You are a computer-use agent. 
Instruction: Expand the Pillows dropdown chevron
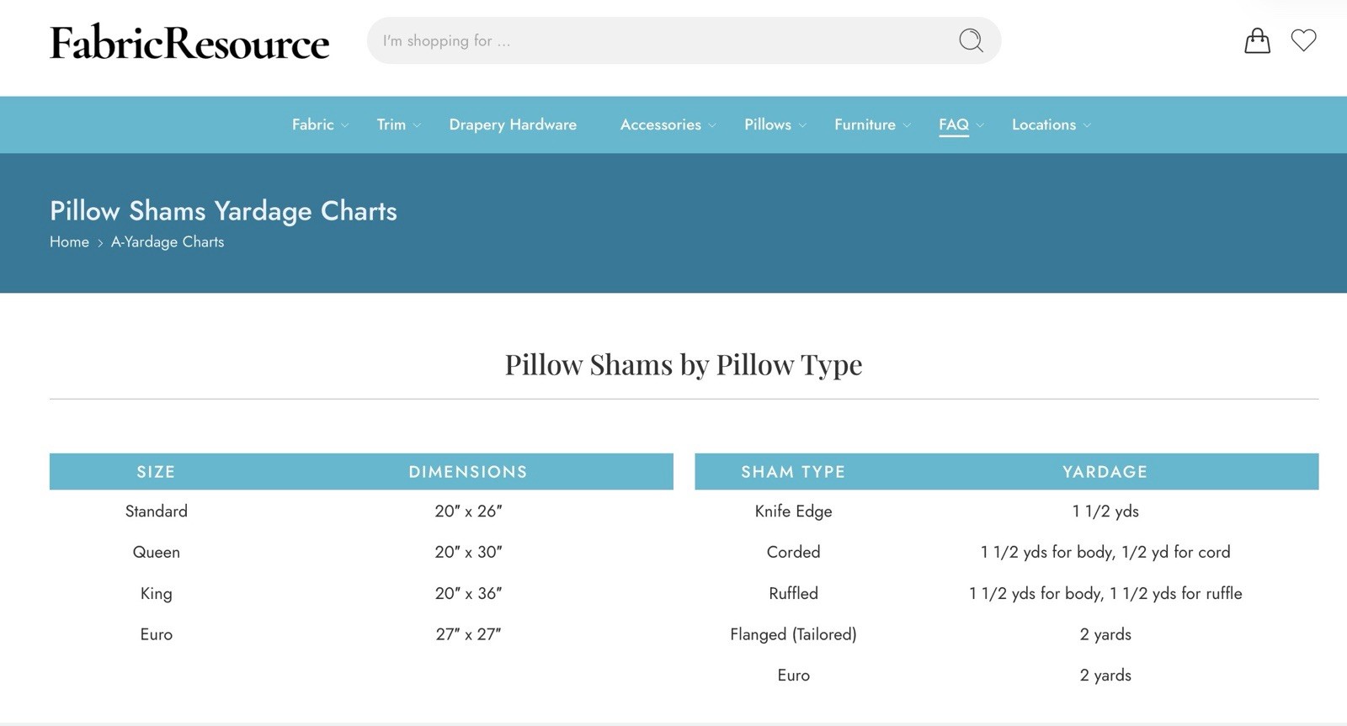tap(802, 125)
